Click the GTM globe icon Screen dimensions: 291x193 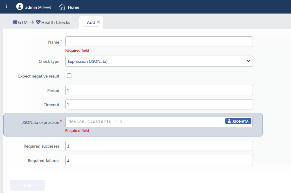[x=15, y=22]
